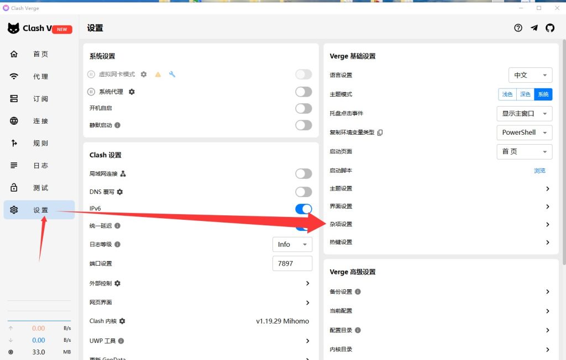Click the Clash Verge cat logo
This screenshot has height=360, width=566.
13,28
